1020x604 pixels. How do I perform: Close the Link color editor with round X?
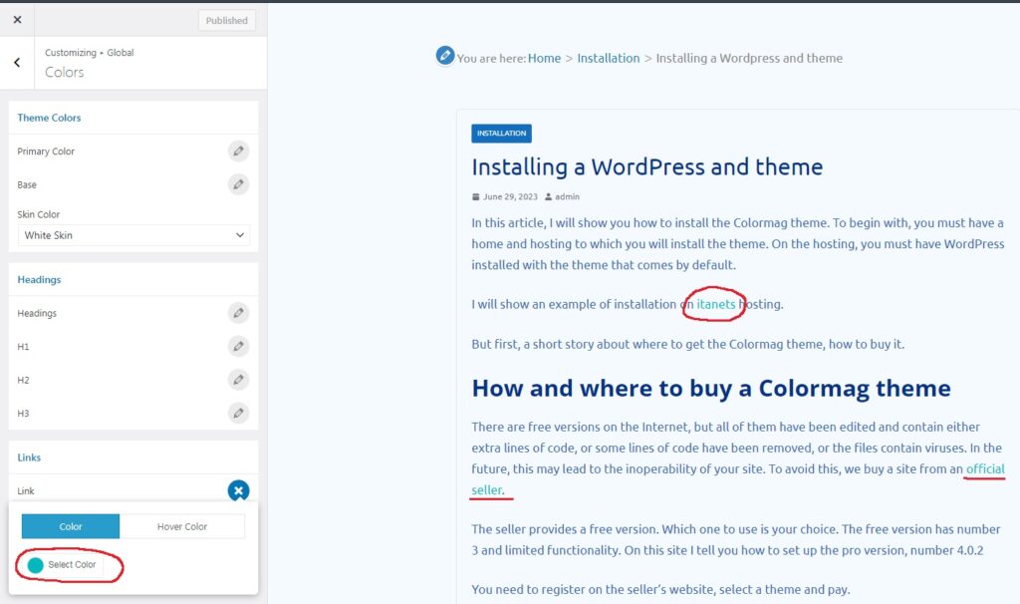239,490
